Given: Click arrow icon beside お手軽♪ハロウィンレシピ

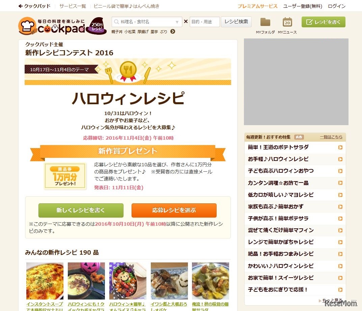Looking at the screenshot, I should point(340,159).
